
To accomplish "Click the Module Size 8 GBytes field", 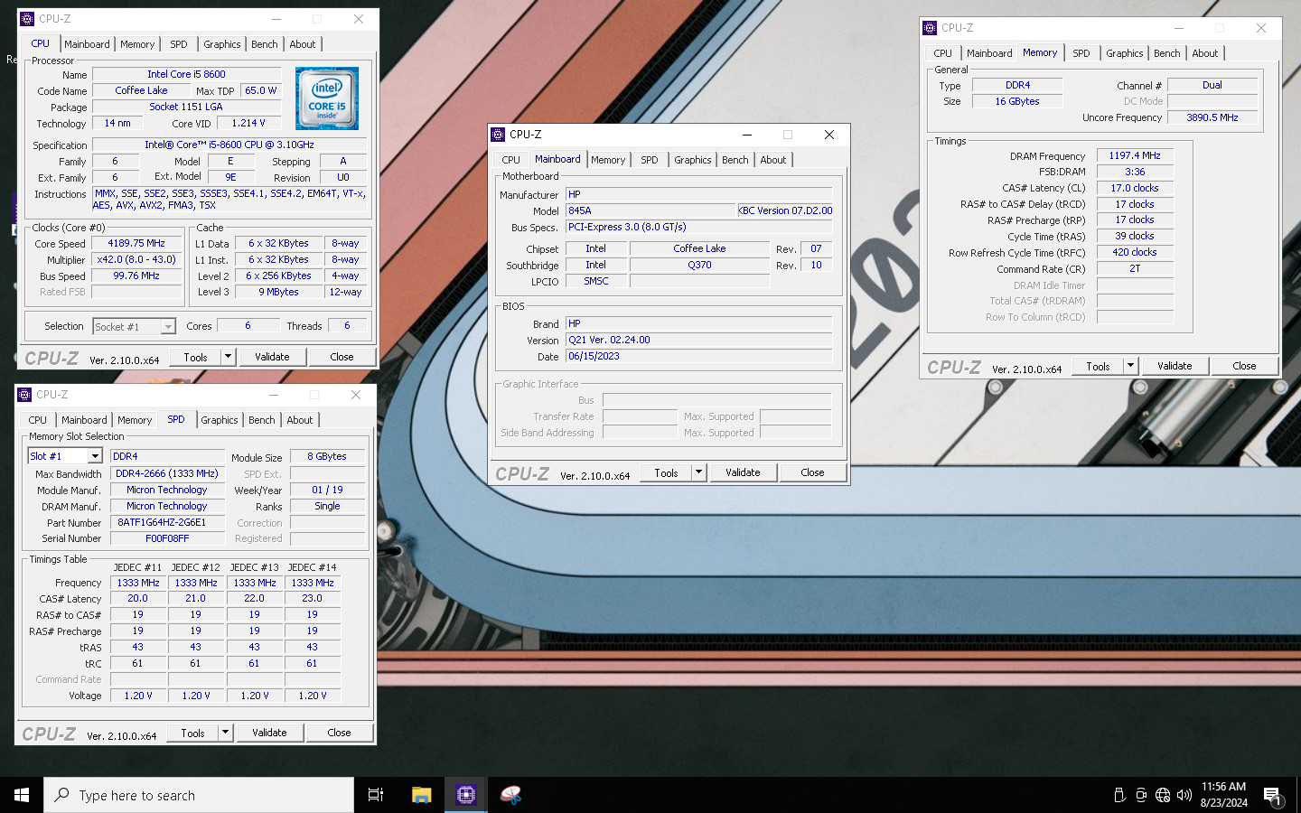I will [x=327, y=456].
